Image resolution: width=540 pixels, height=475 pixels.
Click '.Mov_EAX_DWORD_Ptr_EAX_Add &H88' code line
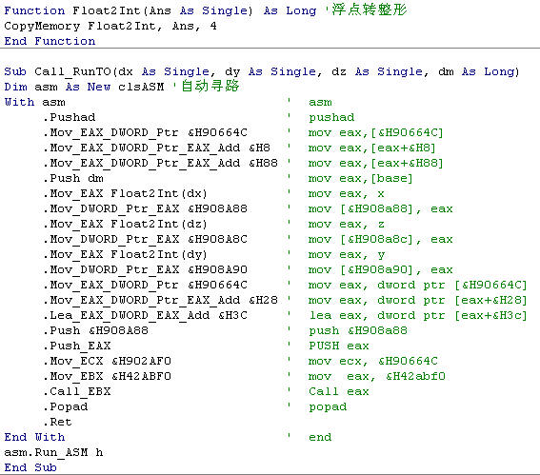(161, 163)
